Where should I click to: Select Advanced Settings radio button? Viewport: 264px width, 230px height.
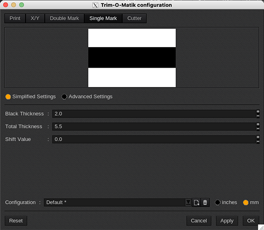point(64,97)
